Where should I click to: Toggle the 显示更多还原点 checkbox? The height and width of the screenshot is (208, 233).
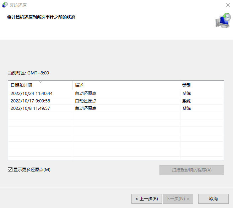pos(10,170)
